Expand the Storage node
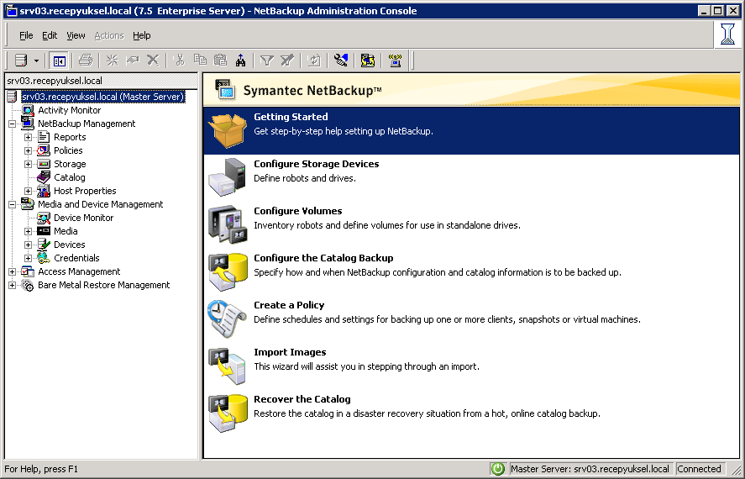This screenshot has height=479, width=745. click(x=28, y=164)
